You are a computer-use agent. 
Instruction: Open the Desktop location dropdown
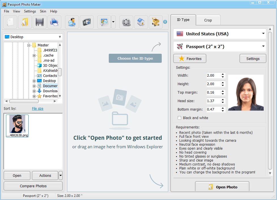point(33,37)
